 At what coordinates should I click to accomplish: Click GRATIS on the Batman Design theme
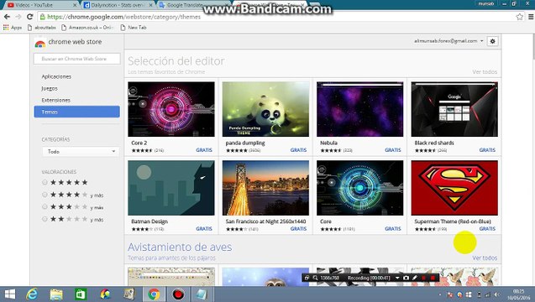tap(204, 229)
